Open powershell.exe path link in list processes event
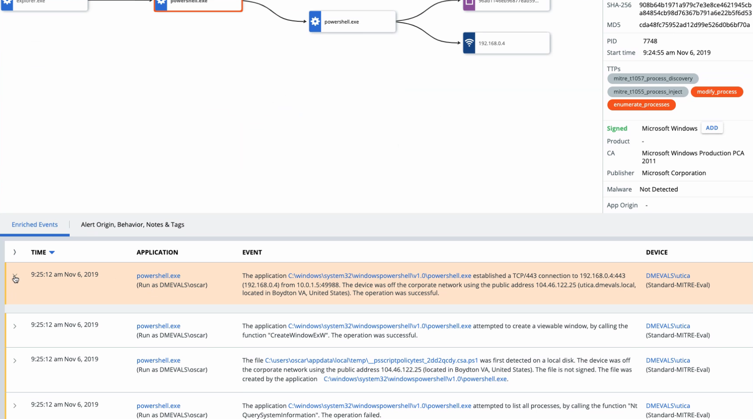Viewport: 753px width, 419px height. click(379, 406)
